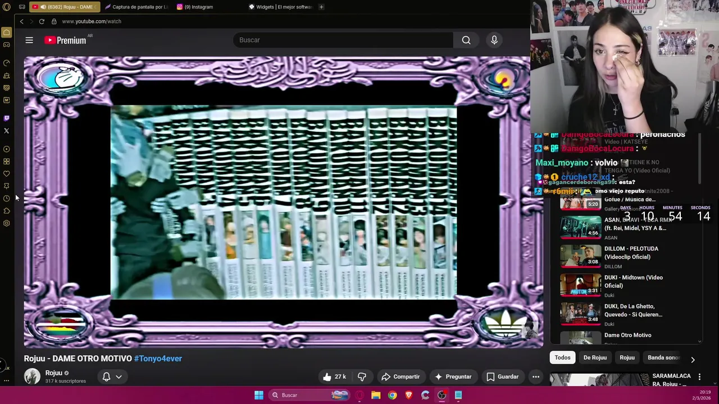Click the sidebar home icon
Image resolution: width=719 pixels, height=404 pixels.
pyautogui.click(x=7, y=33)
